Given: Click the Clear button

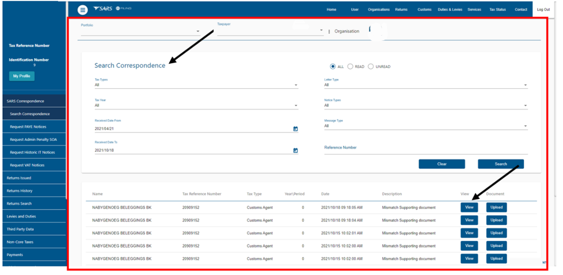Looking at the screenshot, I should click(x=441, y=164).
